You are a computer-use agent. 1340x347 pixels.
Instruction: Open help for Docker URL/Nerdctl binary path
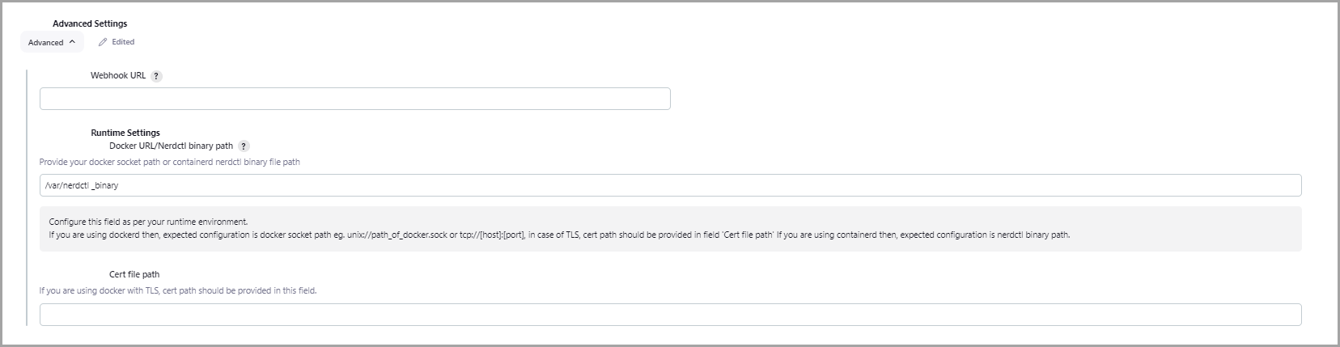(244, 146)
